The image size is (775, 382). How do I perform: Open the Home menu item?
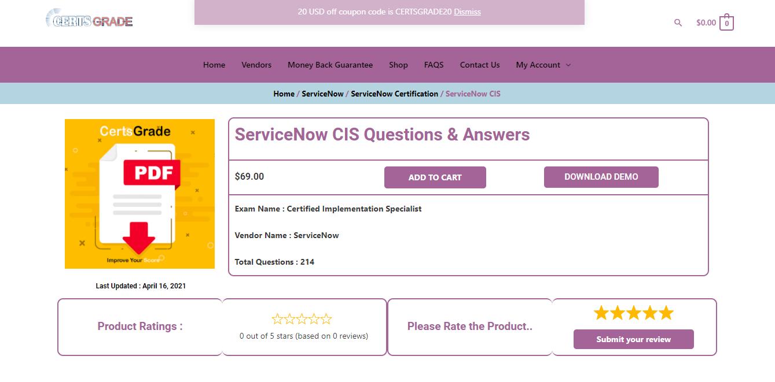coord(214,65)
